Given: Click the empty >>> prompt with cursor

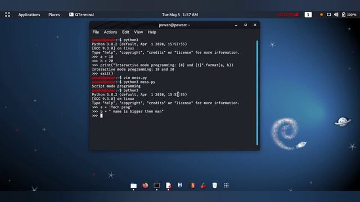Looking at the screenshot, I should (97, 116).
